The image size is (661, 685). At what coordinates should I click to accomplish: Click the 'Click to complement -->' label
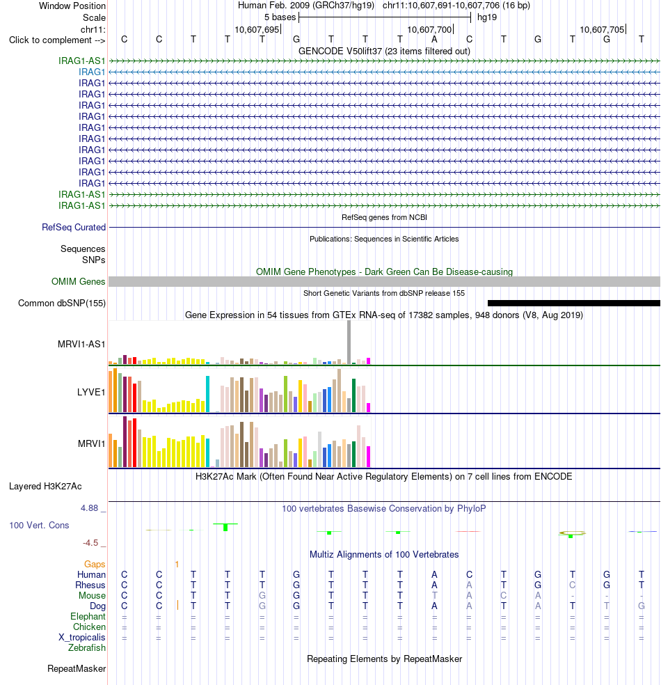[57, 40]
